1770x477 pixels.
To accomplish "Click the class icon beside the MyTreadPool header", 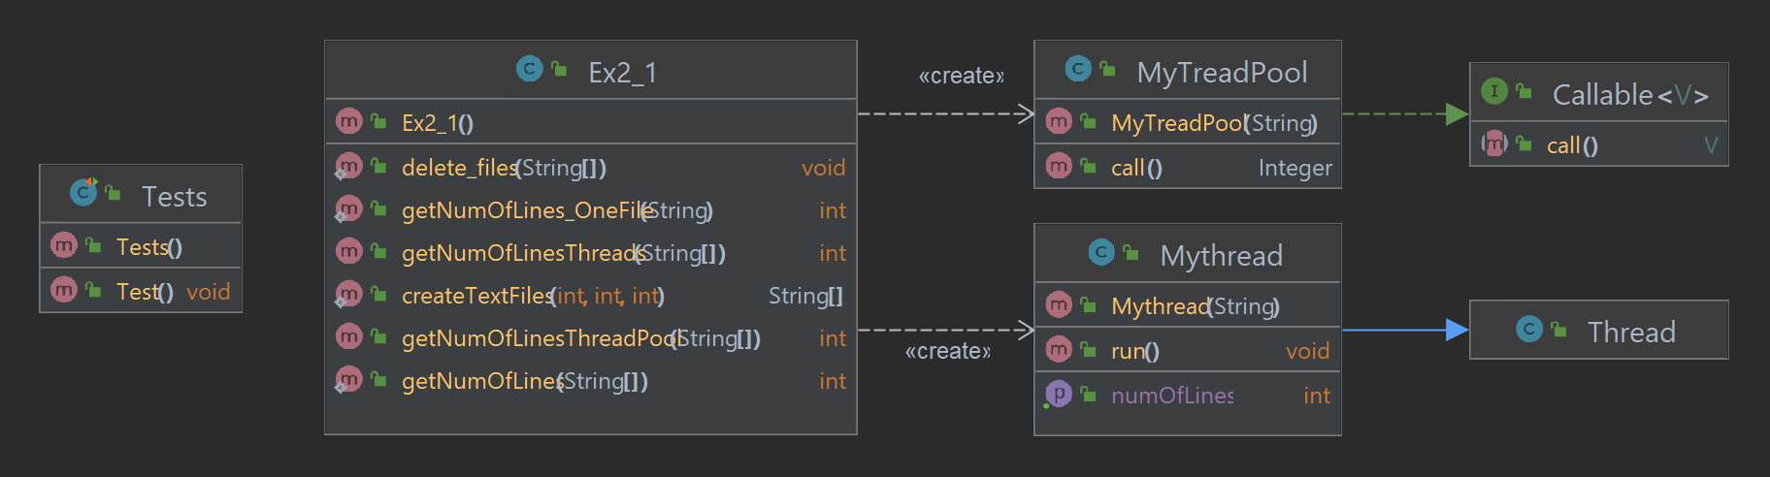I will pos(1078,69).
